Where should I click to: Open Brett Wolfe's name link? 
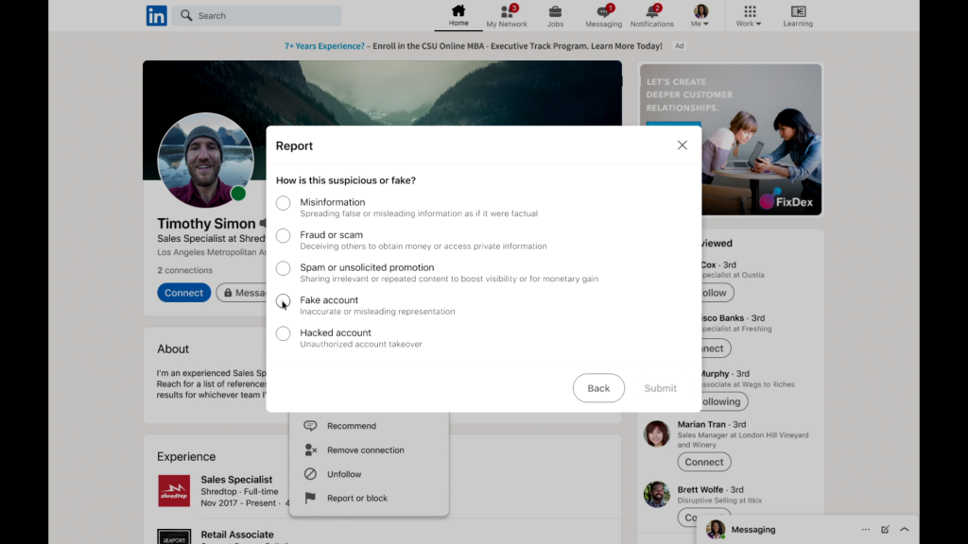(x=700, y=489)
